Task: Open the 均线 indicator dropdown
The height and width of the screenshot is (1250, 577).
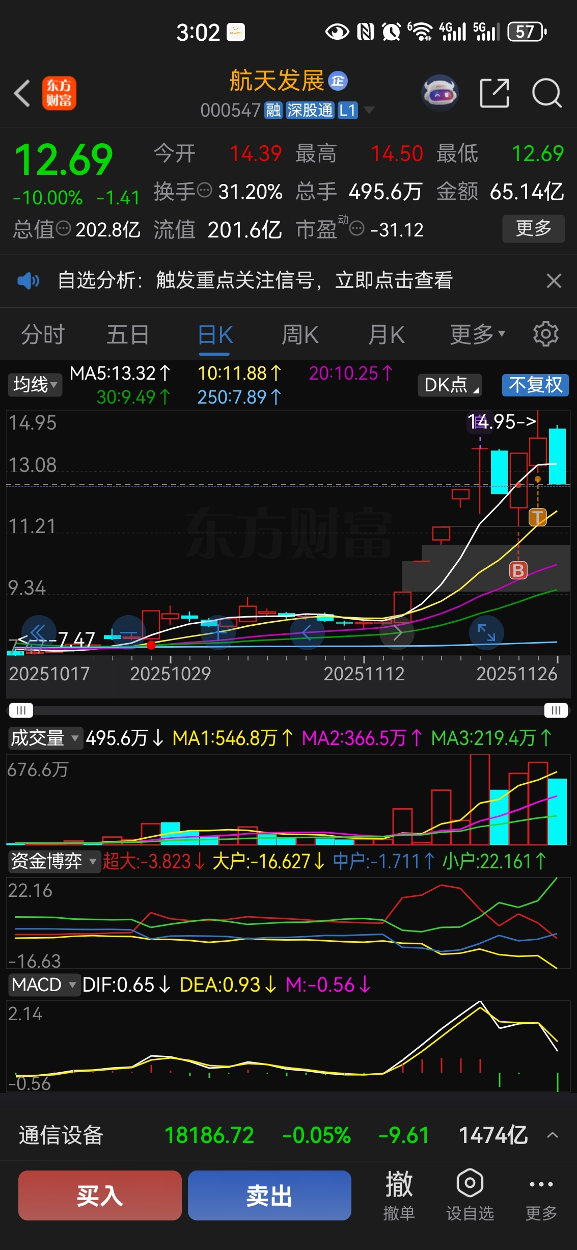Action: (x=35, y=385)
